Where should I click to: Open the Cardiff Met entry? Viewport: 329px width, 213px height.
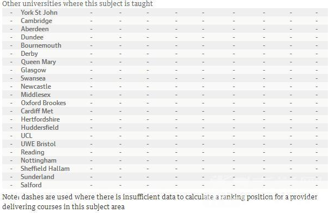(x=37, y=111)
